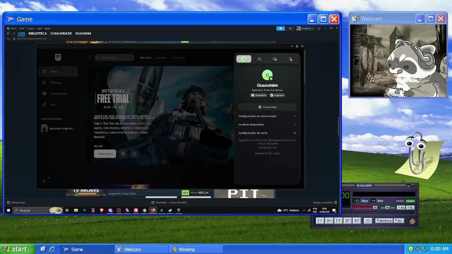Open Steam Downloads status
The image size is (452, 254).
click(169, 202)
